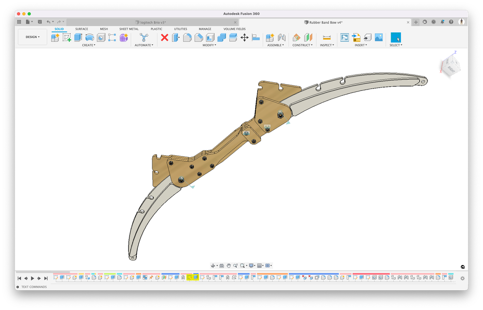Click the New Component icon in Create
Viewport: 483px width, 310px height.
click(56, 38)
